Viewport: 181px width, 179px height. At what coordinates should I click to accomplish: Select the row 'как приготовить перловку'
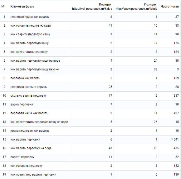(90, 52)
